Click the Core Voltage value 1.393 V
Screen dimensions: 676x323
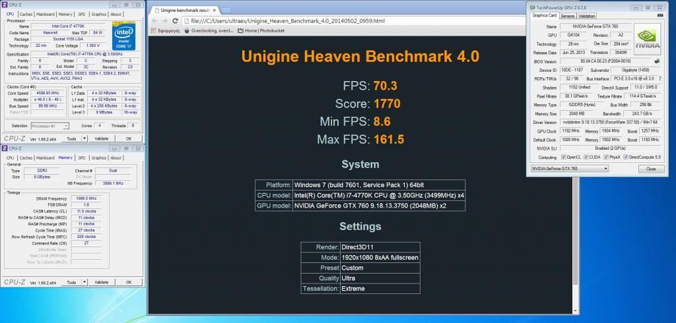coord(92,45)
